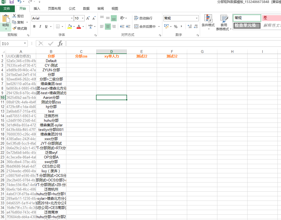Click the increase font size icon
Viewport: 281px width, 220px height.
(88, 18)
